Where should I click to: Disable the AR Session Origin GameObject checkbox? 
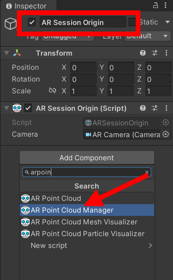(32, 22)
